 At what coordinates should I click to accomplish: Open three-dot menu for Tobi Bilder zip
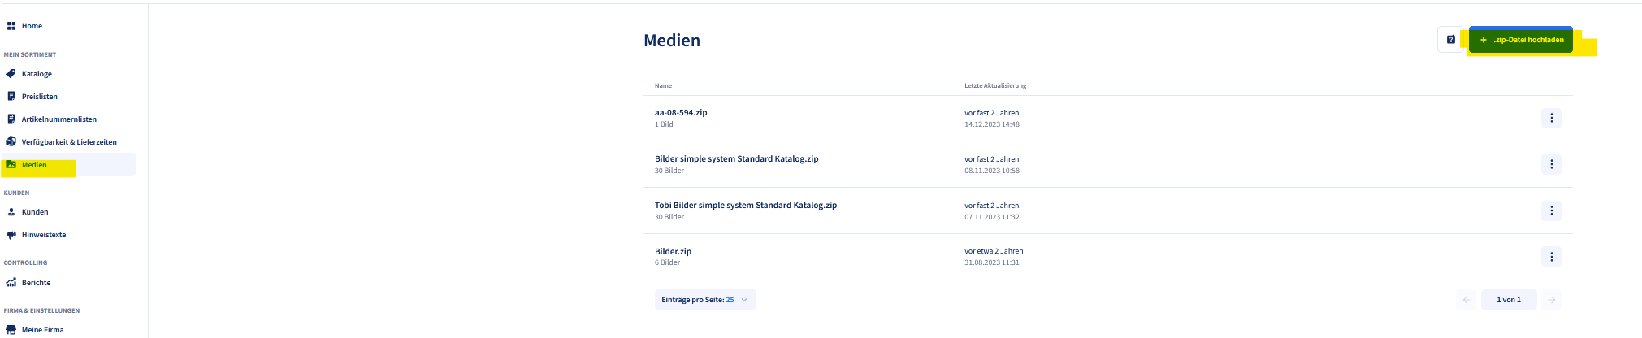point(1551,210)
